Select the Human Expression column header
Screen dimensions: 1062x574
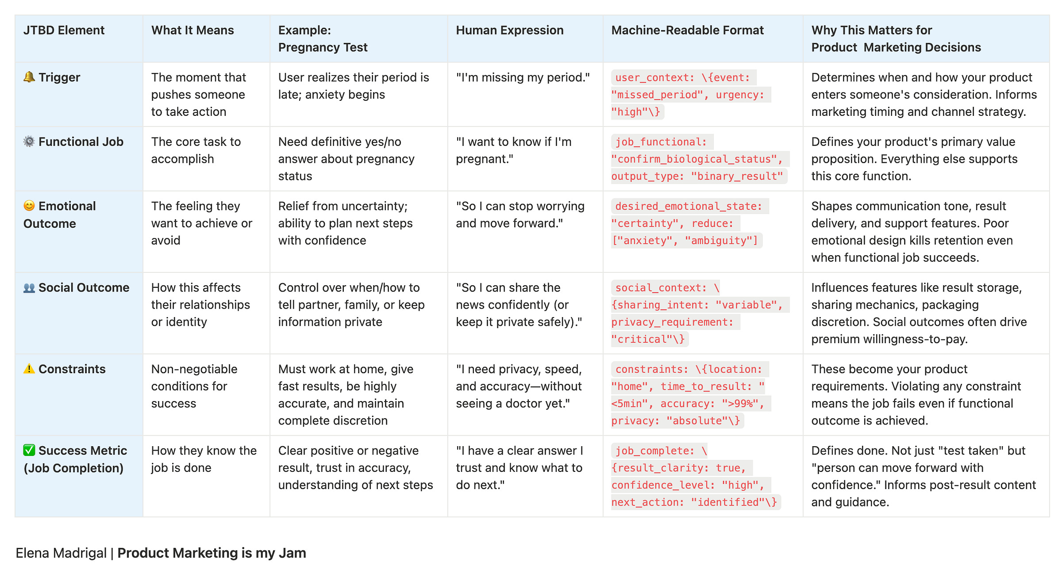coord(509,31)
